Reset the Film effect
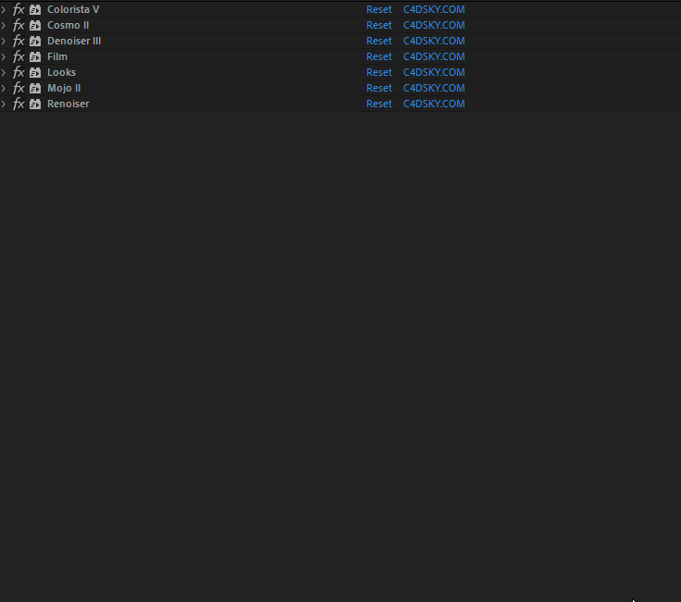 click(378, 56)
